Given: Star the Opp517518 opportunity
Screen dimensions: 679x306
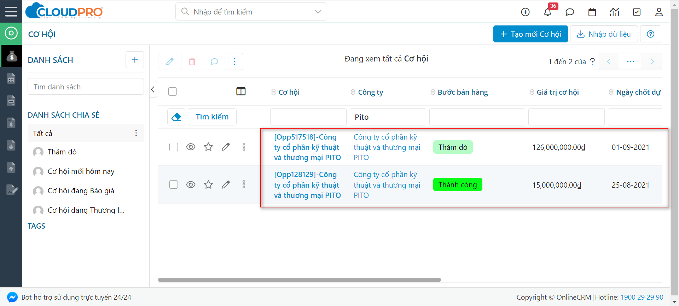Looking at the screenshot, I should 208,147.
